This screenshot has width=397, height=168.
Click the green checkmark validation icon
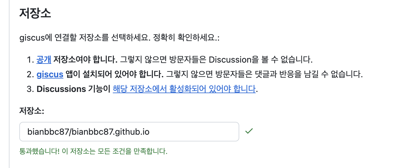(249, 131)
